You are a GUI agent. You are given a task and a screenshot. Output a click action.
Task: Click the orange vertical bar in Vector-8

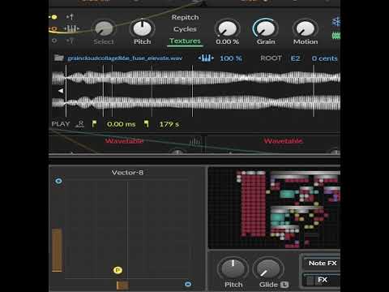tap(57, 250)
